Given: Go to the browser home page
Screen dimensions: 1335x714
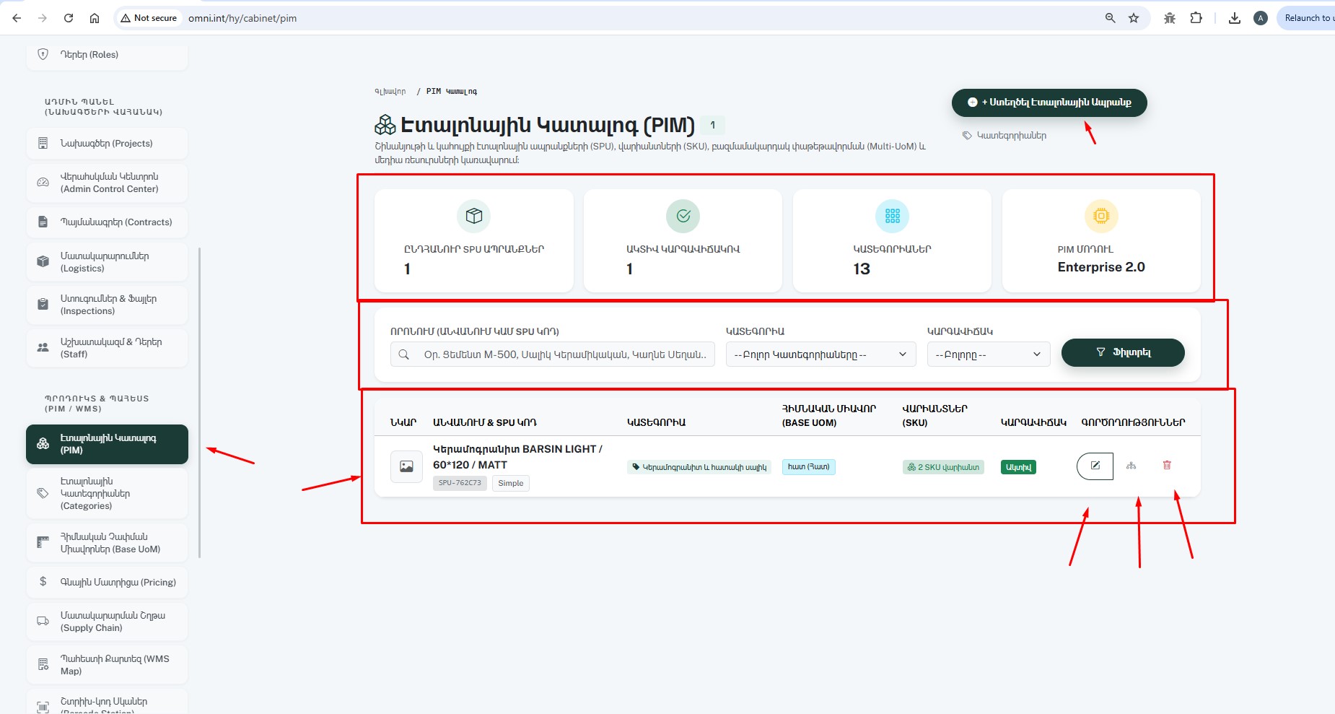Looking at the screenshot, I should [95, 18].
